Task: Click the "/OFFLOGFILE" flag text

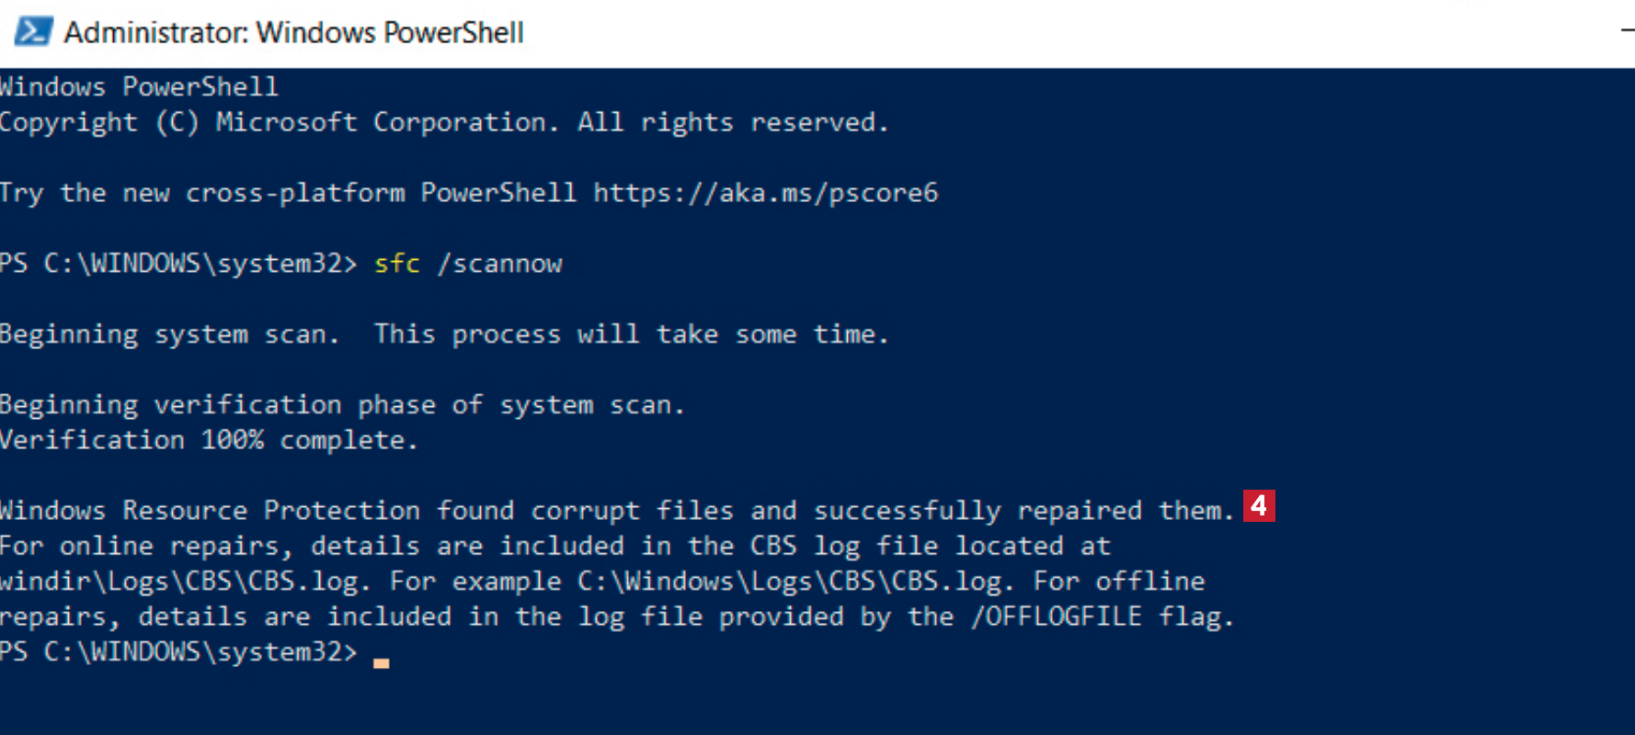Action: pos(1056,616)
